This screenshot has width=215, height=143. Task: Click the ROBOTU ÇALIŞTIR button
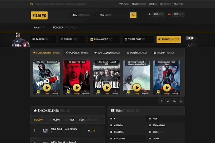point(169,39)
